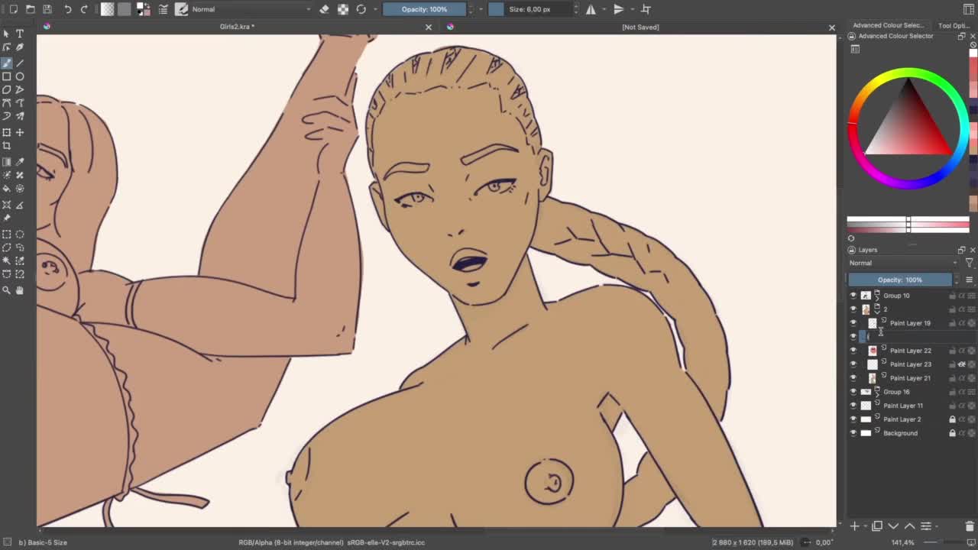
Task: Open the layer blending mode dropdown
Action: point(902,263)
